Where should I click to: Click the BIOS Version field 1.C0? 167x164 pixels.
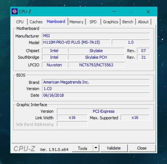96,88
